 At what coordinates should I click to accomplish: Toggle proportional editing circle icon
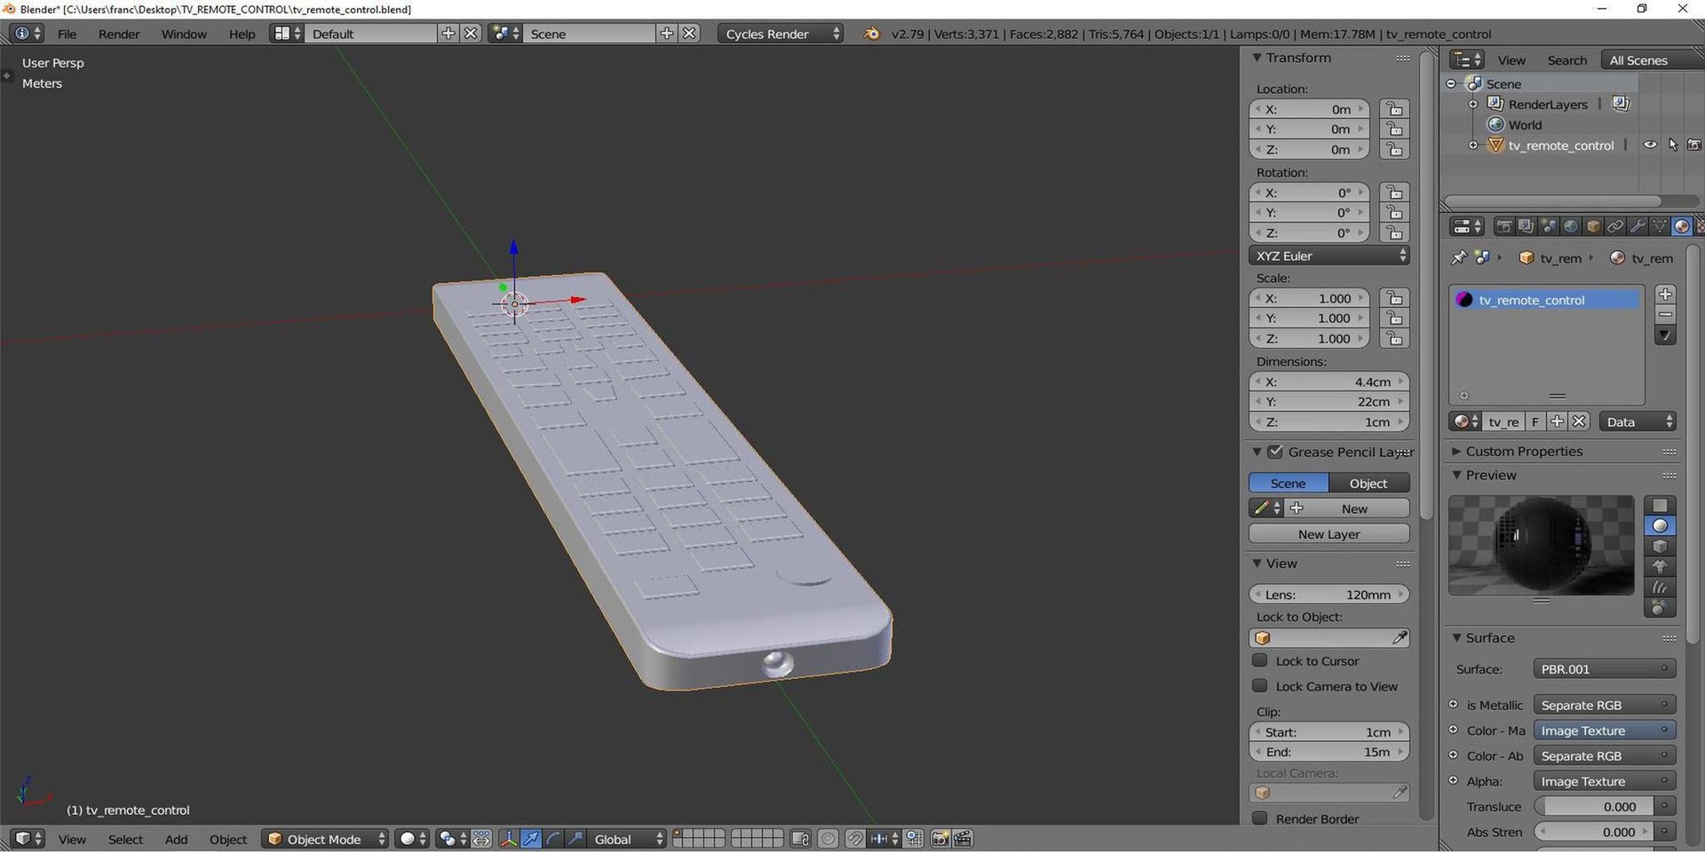(x=828, y=839)
